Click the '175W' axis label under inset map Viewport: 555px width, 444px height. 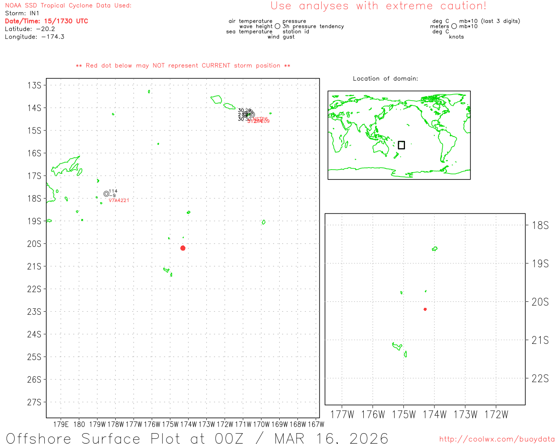pos(404,415)
